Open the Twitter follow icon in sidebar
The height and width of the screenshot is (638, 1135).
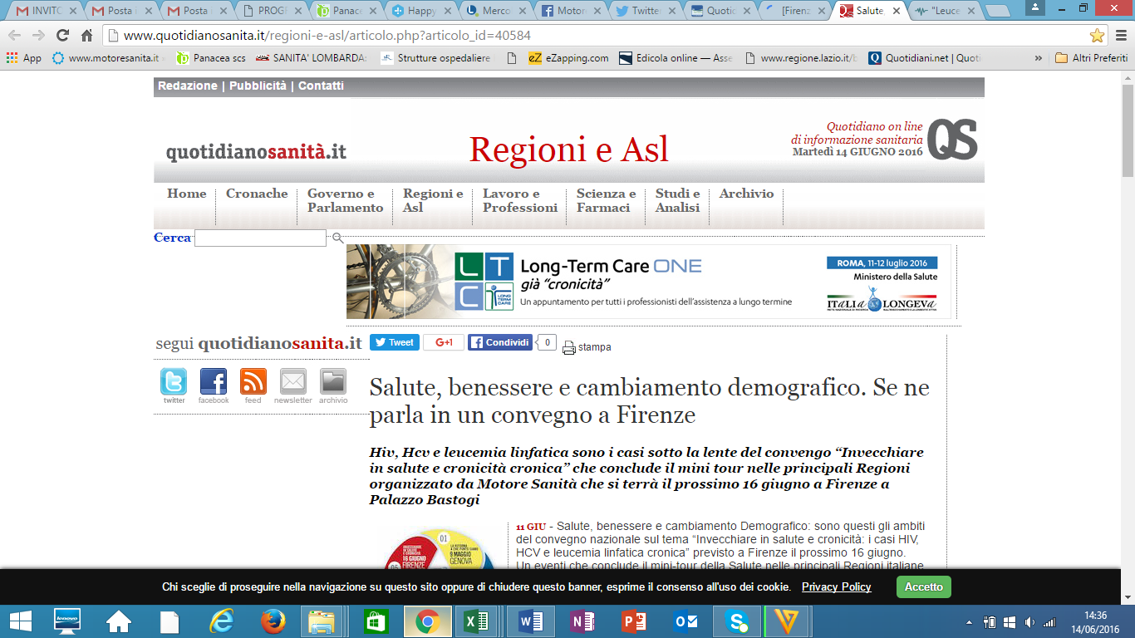pyautogui.click(x=174, y=382)
